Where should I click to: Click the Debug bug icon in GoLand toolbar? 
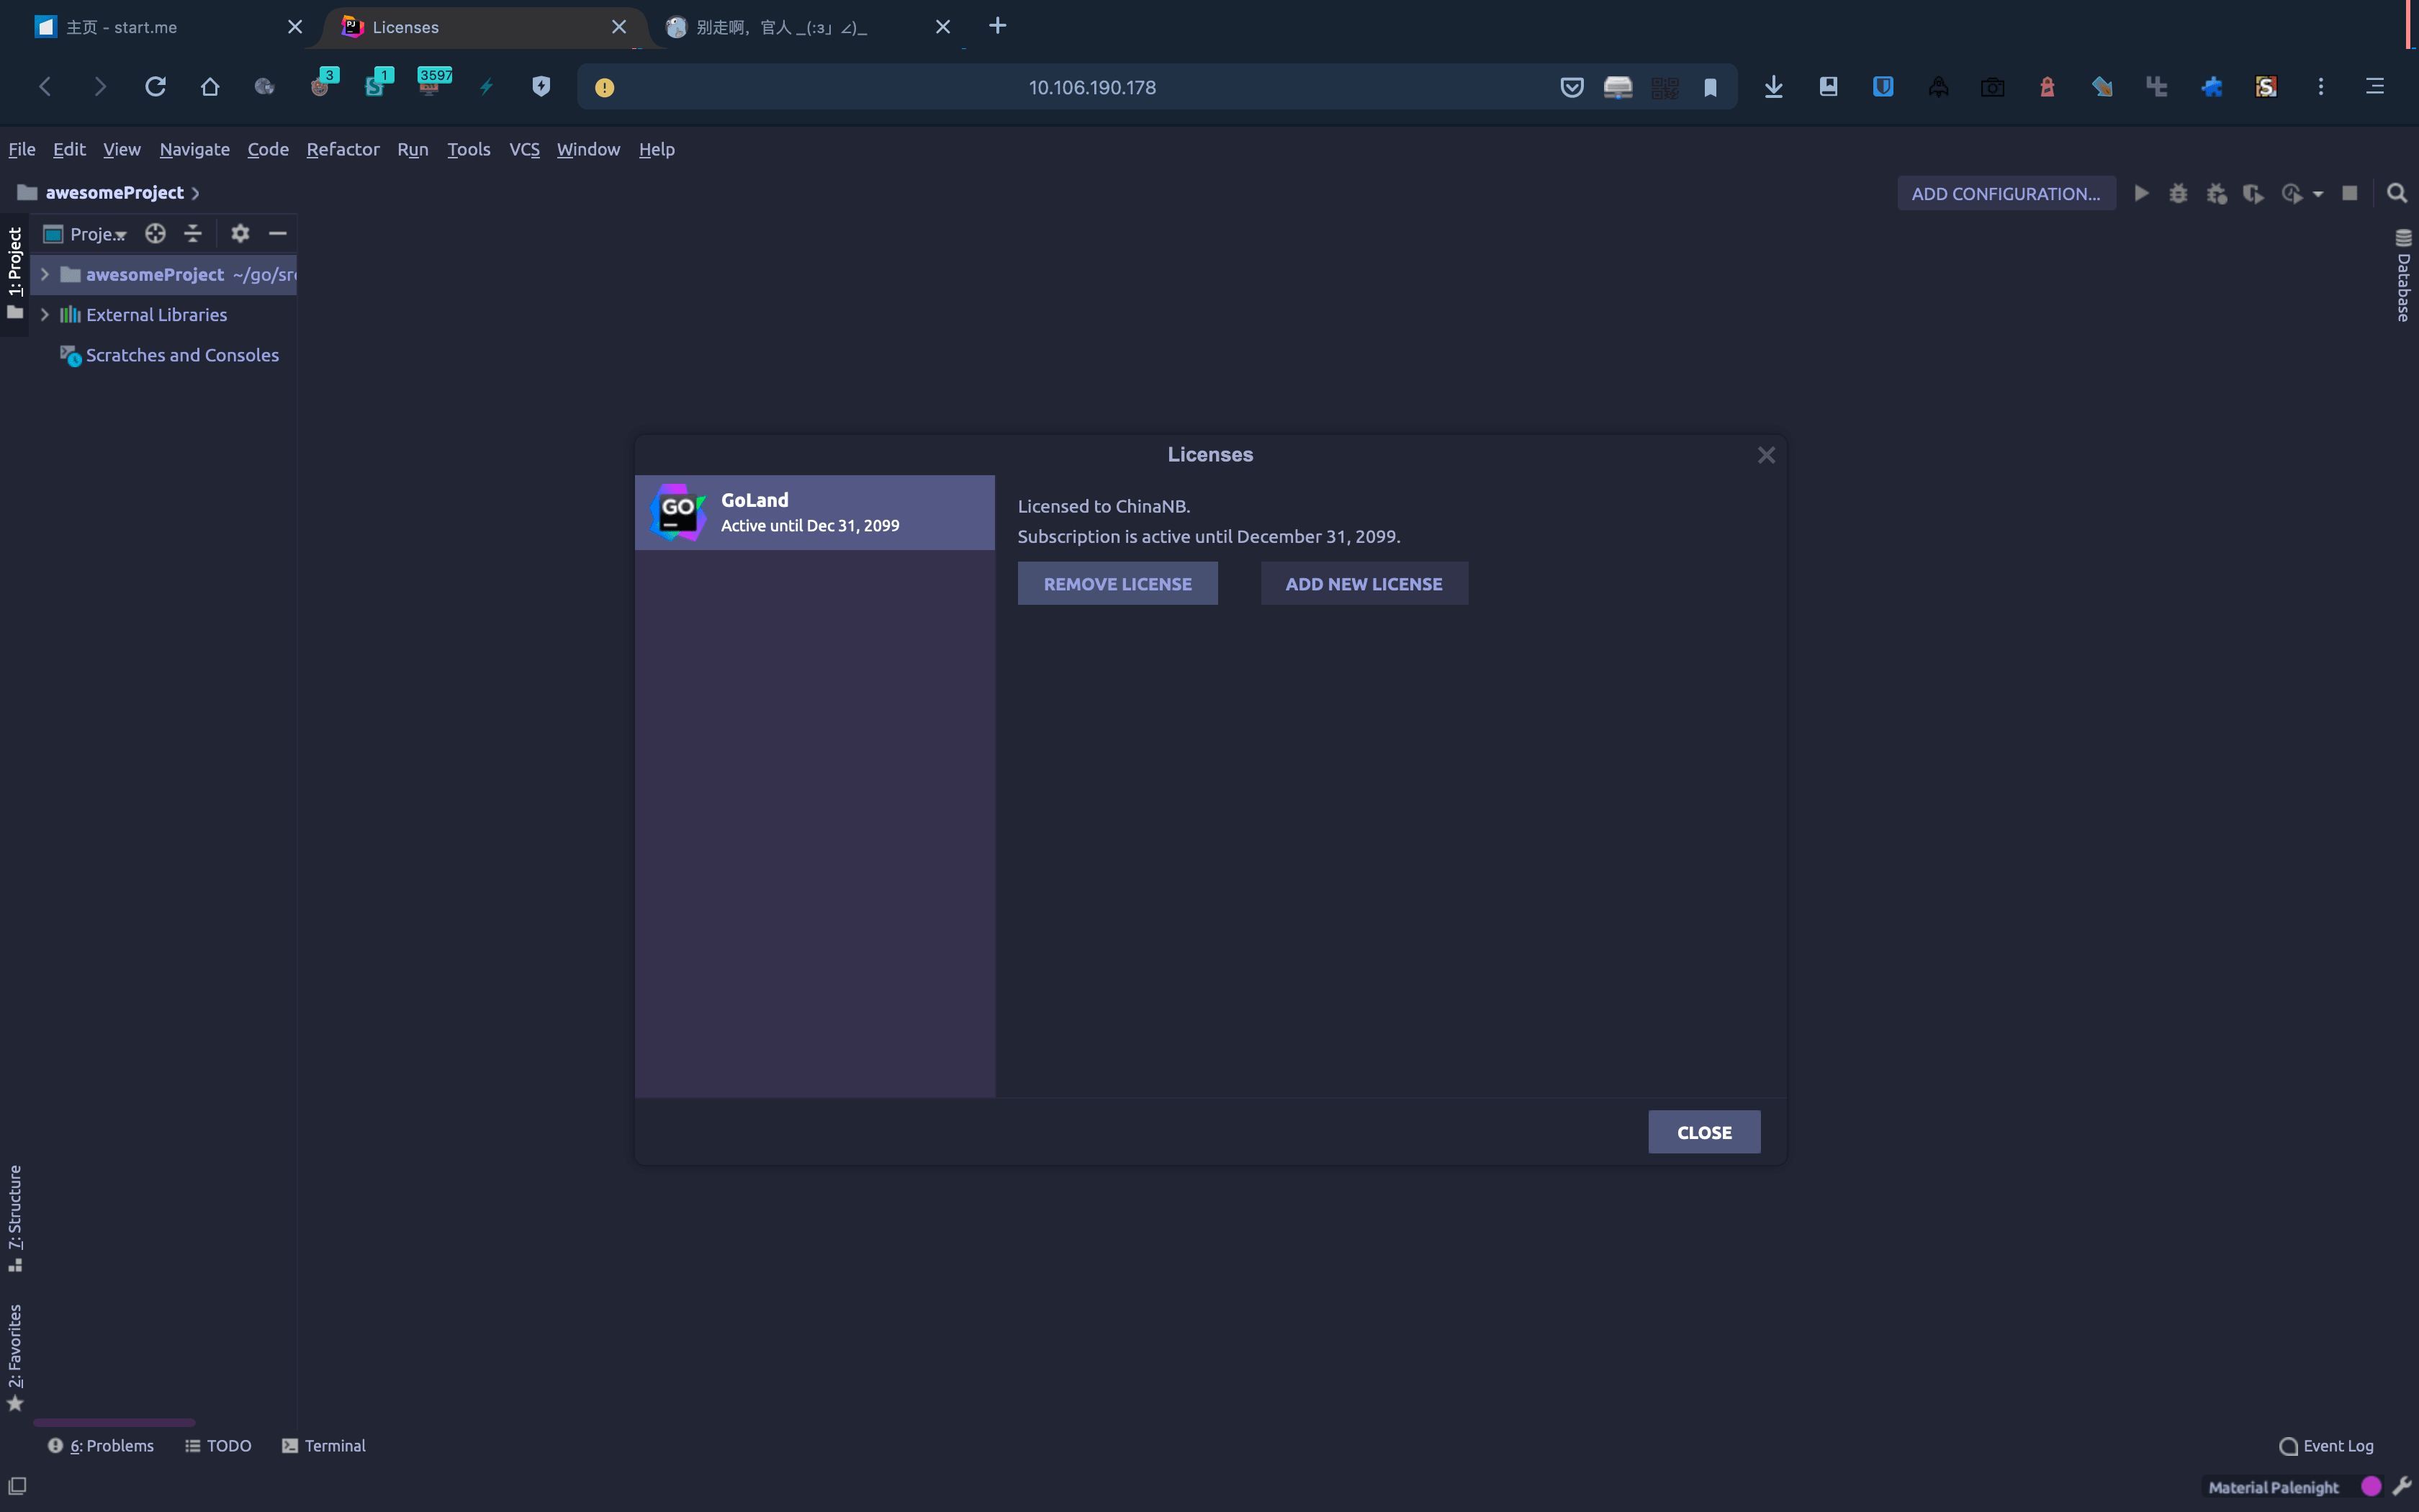tap(2178, 193)
